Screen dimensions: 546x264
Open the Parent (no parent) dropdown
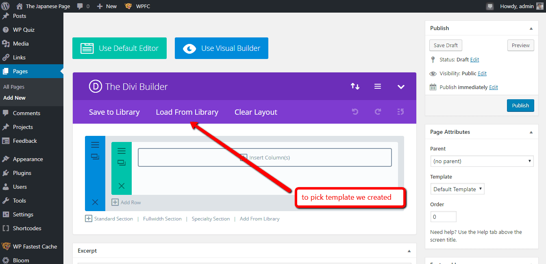point(482,161)
